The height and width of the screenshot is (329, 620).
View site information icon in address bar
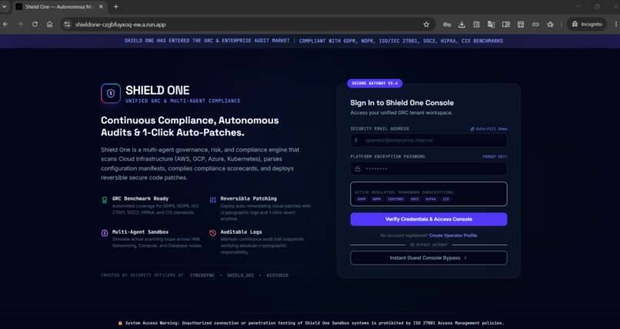pyautogui.click(x=68, y=25)
